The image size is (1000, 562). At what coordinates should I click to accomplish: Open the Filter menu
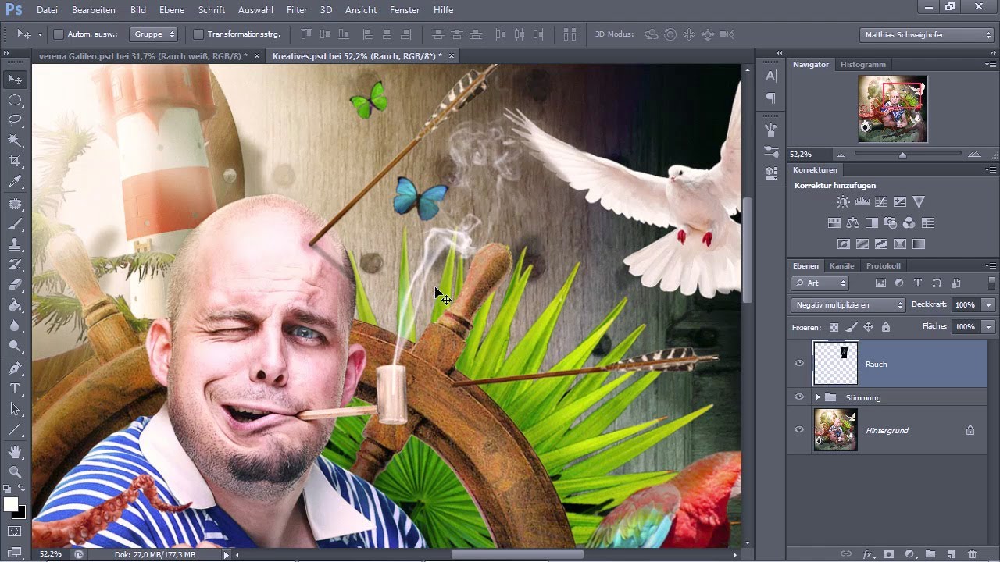point(296,10)
